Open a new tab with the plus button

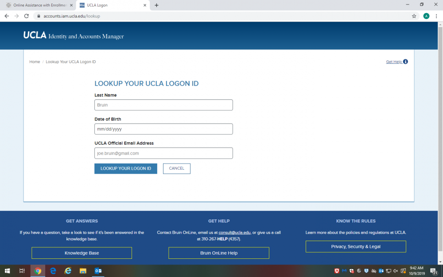(x=156, y=5)
